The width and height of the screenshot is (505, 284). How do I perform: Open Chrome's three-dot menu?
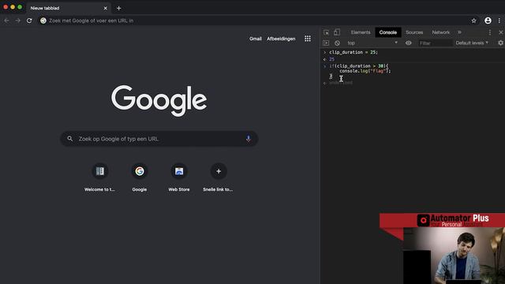tap(499, 21)
